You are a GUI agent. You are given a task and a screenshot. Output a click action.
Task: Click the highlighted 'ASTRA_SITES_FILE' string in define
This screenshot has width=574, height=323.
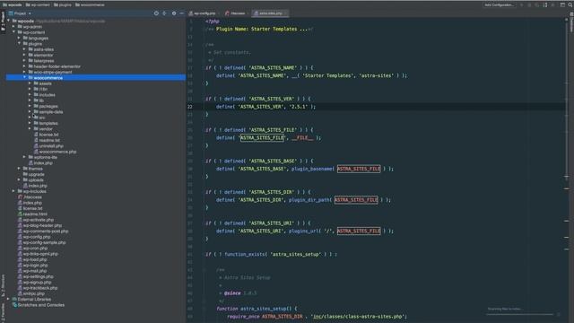(262, 137)
